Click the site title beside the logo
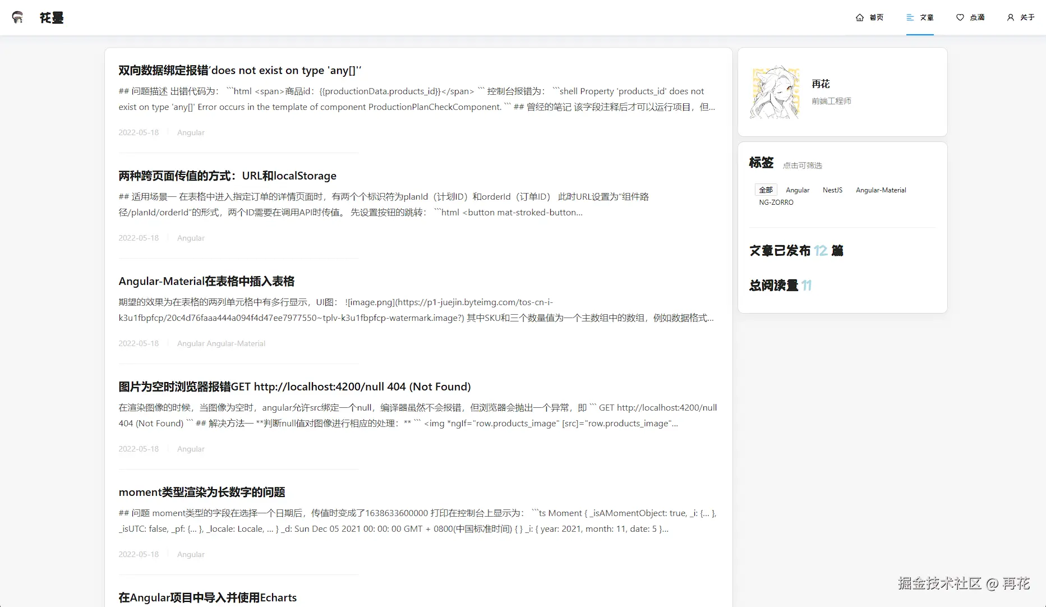 (x=52, y=17)
